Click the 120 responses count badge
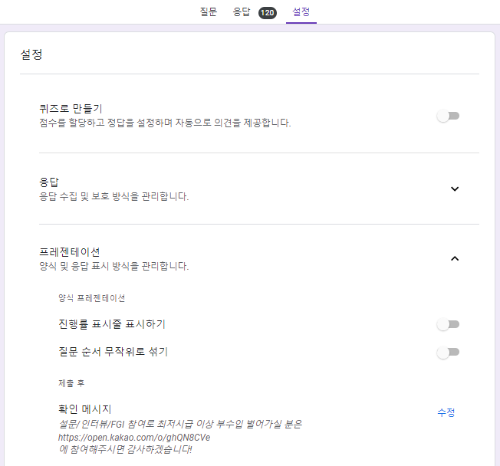This screenshot has height=466, width=500. coord(267,13)
